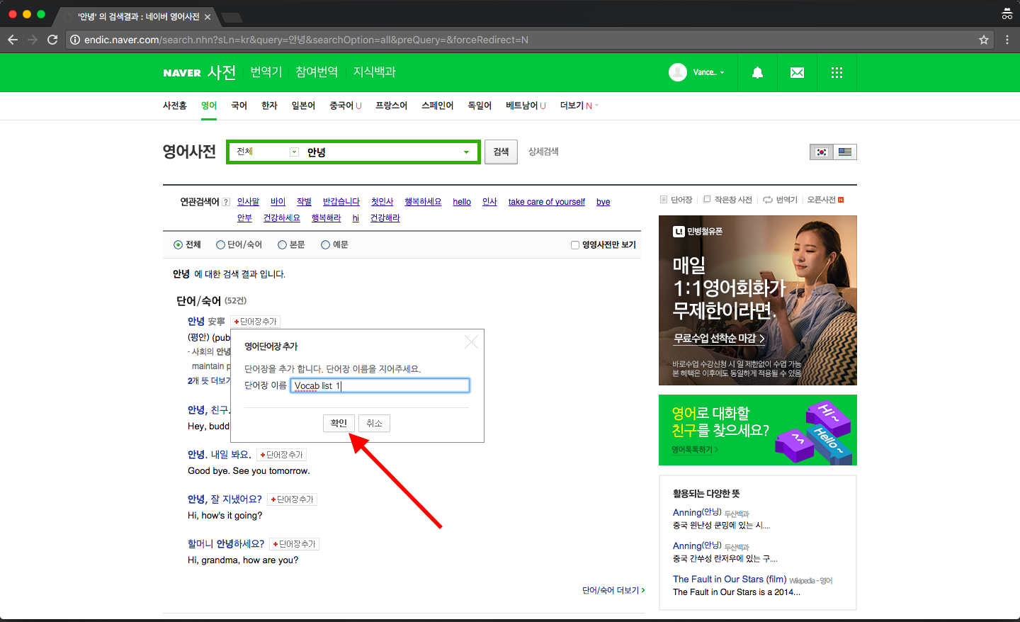The height and width of the screenshot is (622, 1020).
Task: Expand the search suggestions arrow in search box
Action: 466,152
